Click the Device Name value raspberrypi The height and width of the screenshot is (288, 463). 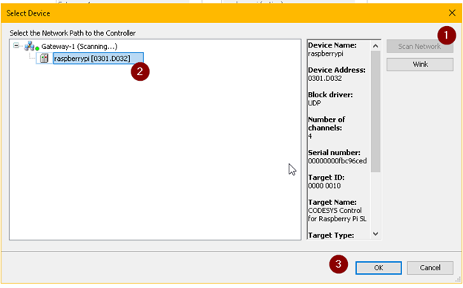pos(326,53)
